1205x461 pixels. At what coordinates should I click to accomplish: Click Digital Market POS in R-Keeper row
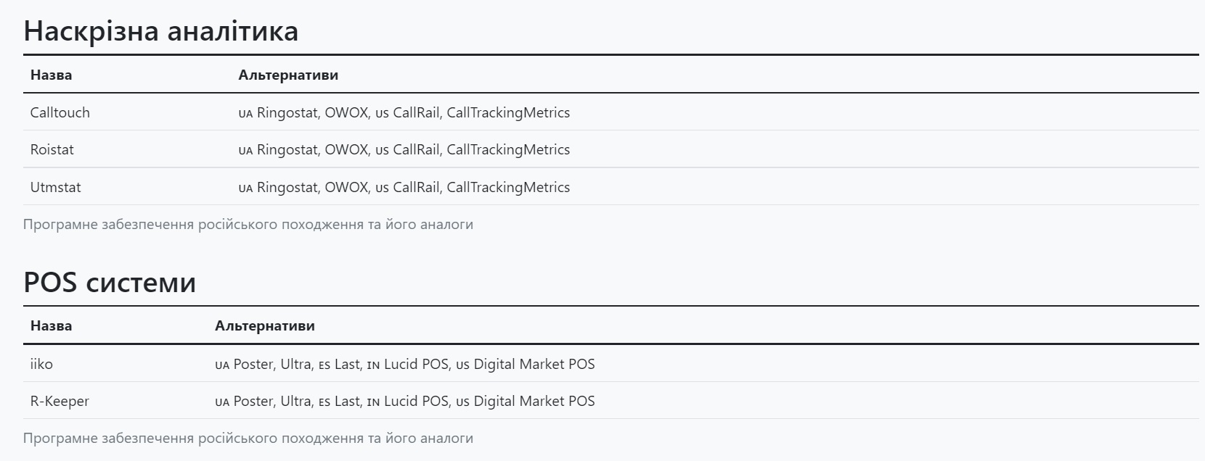pos(534,402)
